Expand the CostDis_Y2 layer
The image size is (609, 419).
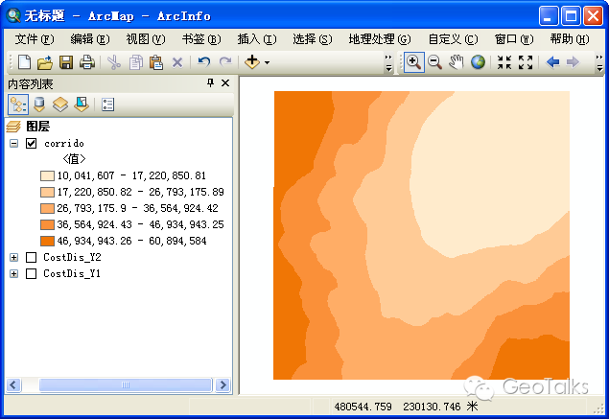(14, 258)
